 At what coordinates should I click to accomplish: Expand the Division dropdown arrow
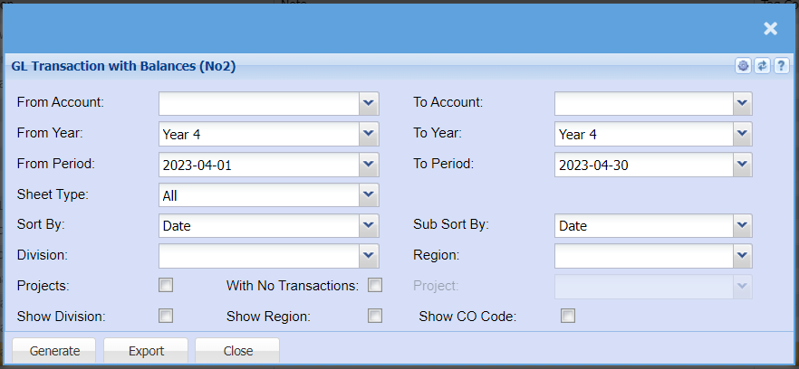point(368,257)
